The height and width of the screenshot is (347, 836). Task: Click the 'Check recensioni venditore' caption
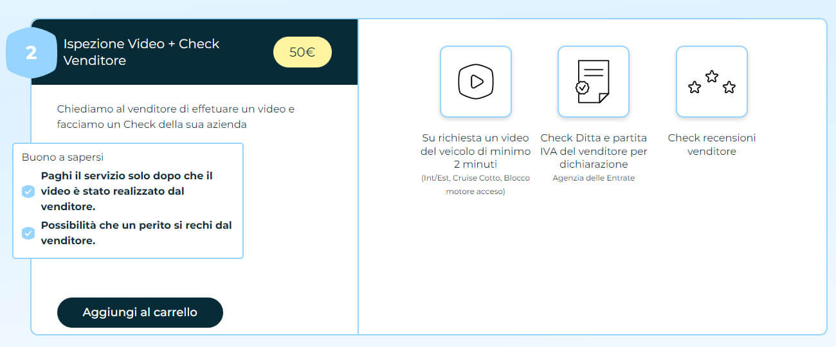point(712,145)
